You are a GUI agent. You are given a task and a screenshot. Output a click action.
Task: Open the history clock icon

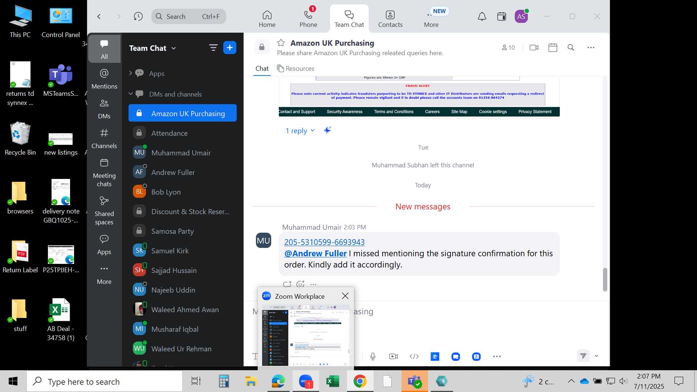pyautogui.click(x=138, y=16)
